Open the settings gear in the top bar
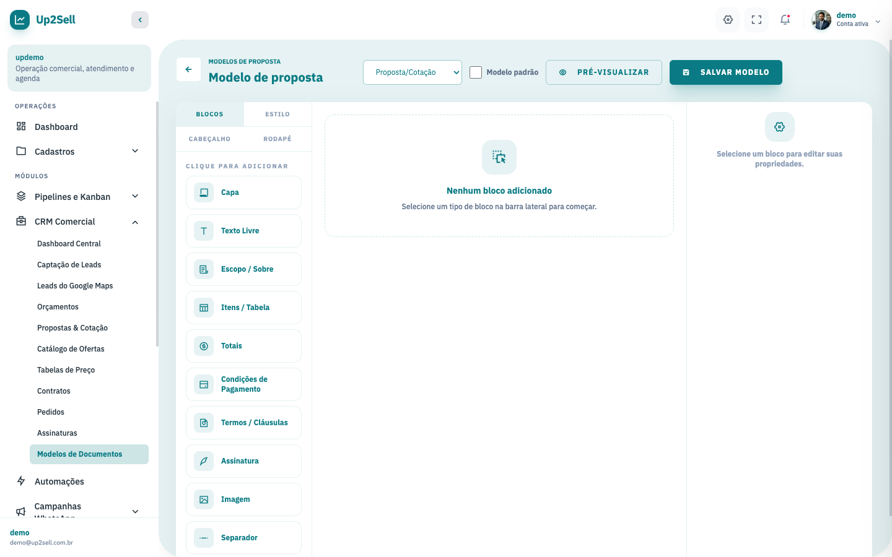892x557 pixels. coord(728,20)
